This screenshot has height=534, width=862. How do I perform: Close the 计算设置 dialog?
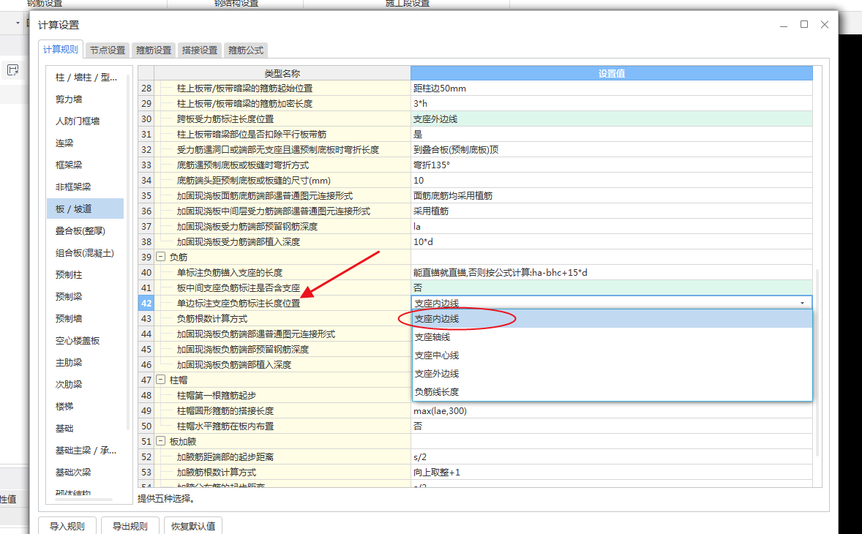pos(825,24)
